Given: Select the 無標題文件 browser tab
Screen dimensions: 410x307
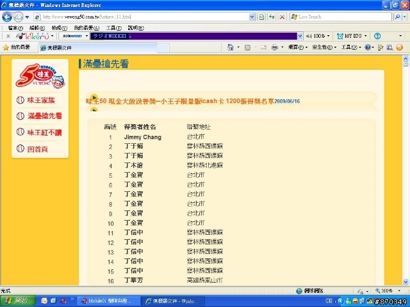Looking at the screenshot, I should 97,48.
